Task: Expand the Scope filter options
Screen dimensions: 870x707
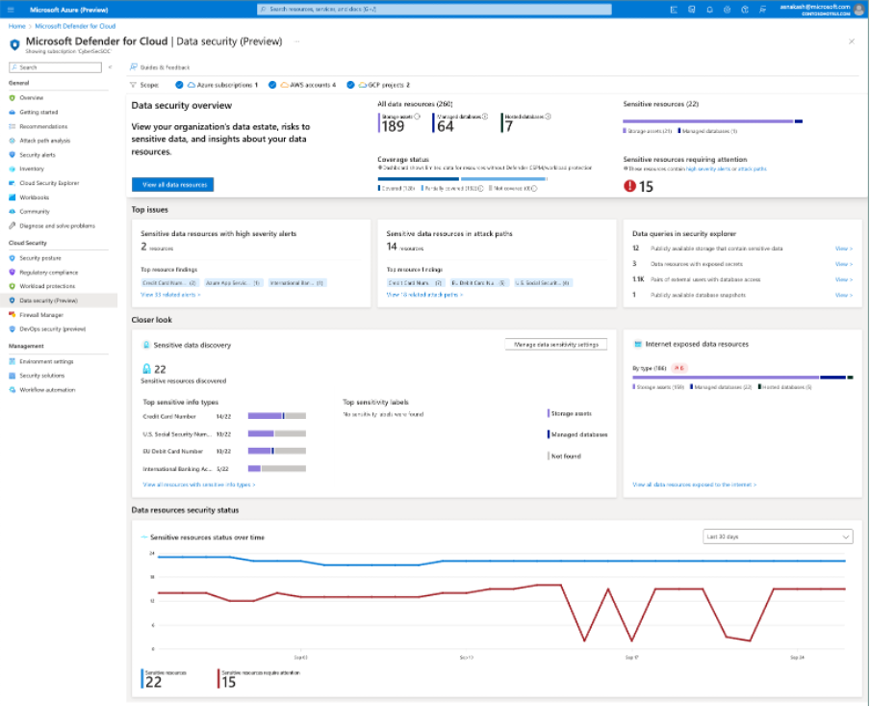Action: click(141, 86)
